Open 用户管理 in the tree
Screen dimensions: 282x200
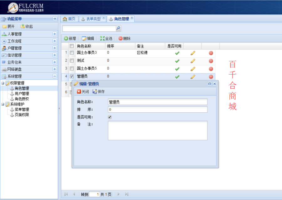click(22, 94)
